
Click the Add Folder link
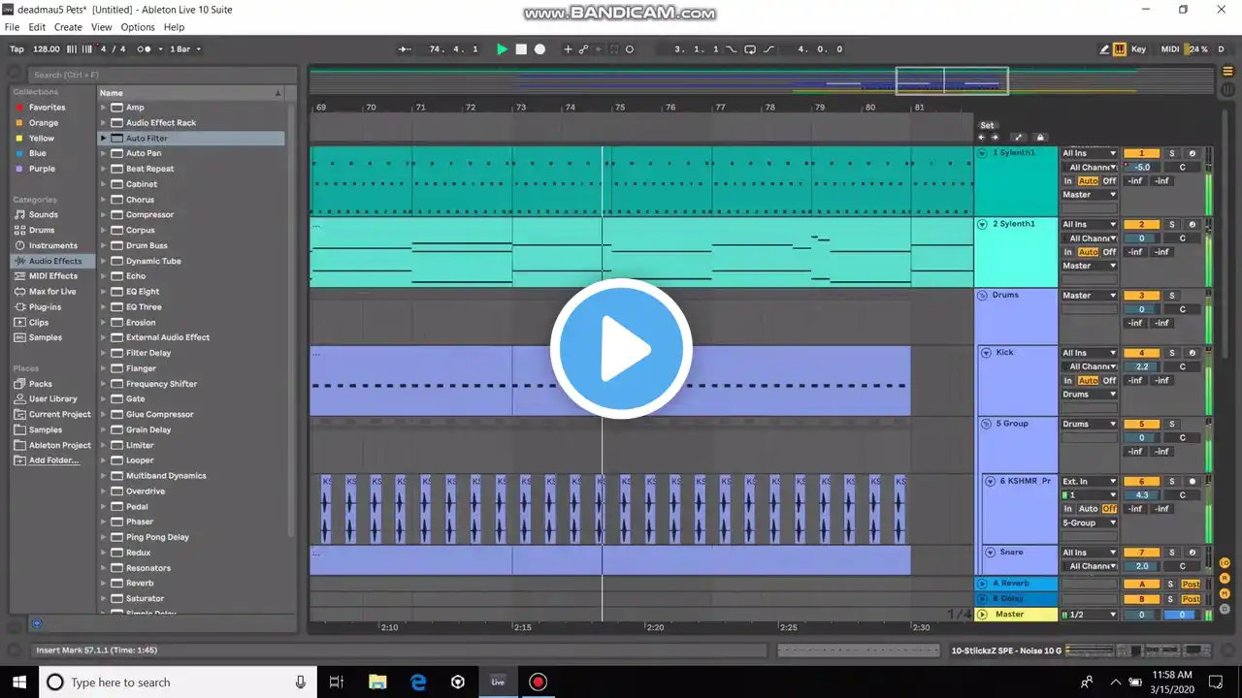53,460
